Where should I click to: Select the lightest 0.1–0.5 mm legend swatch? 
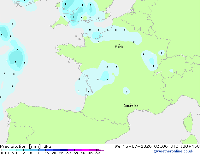tap(5, 150)
